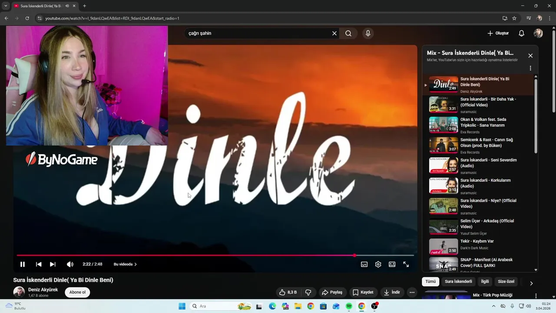
Task: Toggle subtitles in the player
Action: (x=364, y=264)
